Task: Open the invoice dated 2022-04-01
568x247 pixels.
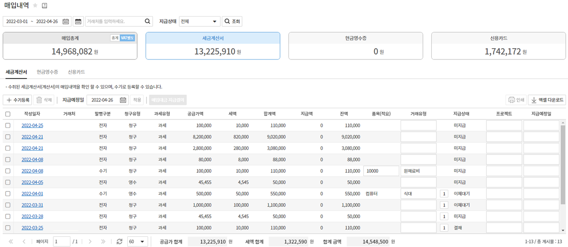Action: click(x=32, y=194)
